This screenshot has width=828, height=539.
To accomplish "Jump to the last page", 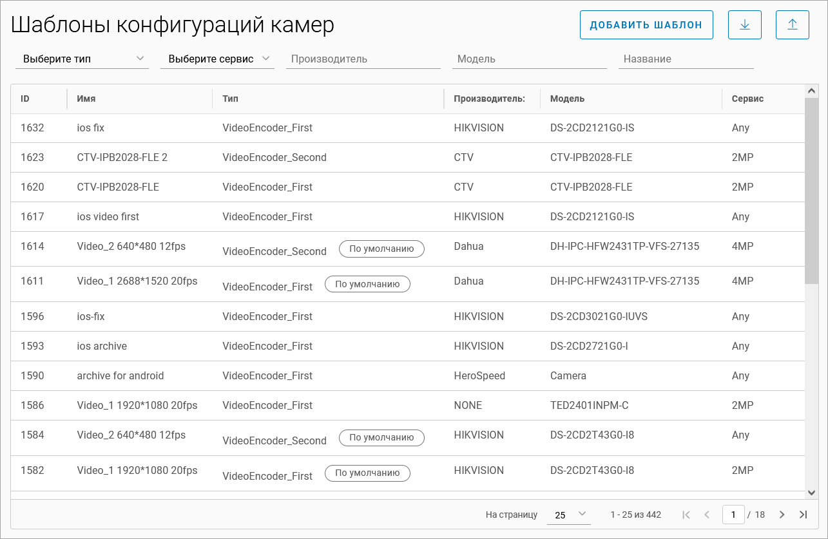I will click(803, 515).
